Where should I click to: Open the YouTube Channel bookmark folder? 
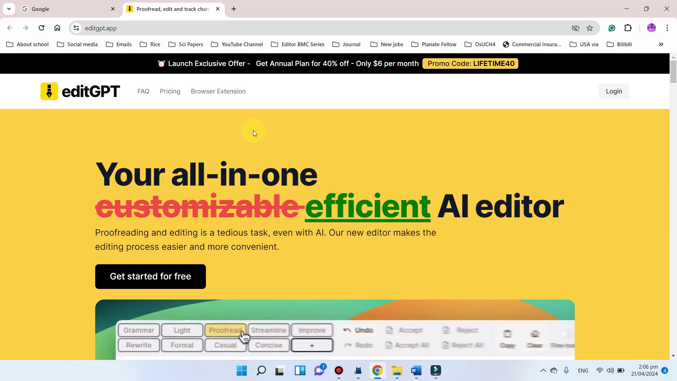(x=237, y=44)
